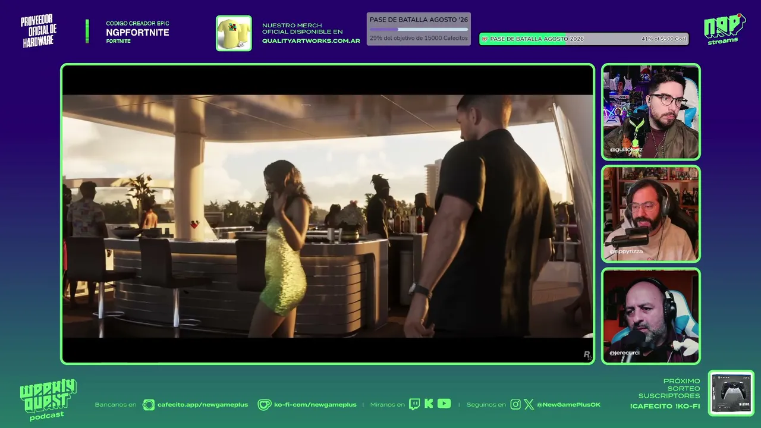The height and width of the screenshot is (428, 761).
Task: Select the @rippyrizza webcam feed
Action: 650,214
